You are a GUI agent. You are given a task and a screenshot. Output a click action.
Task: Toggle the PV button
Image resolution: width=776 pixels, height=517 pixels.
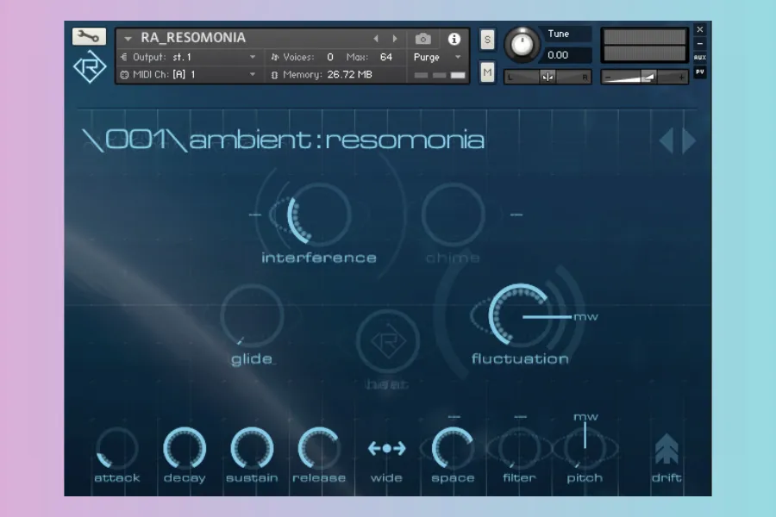click(x=700, y=72)
